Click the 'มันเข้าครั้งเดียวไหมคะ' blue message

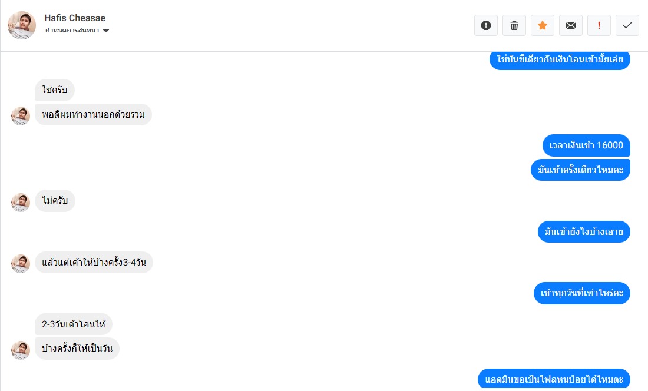pyautogui.click(x=580, y=170)
